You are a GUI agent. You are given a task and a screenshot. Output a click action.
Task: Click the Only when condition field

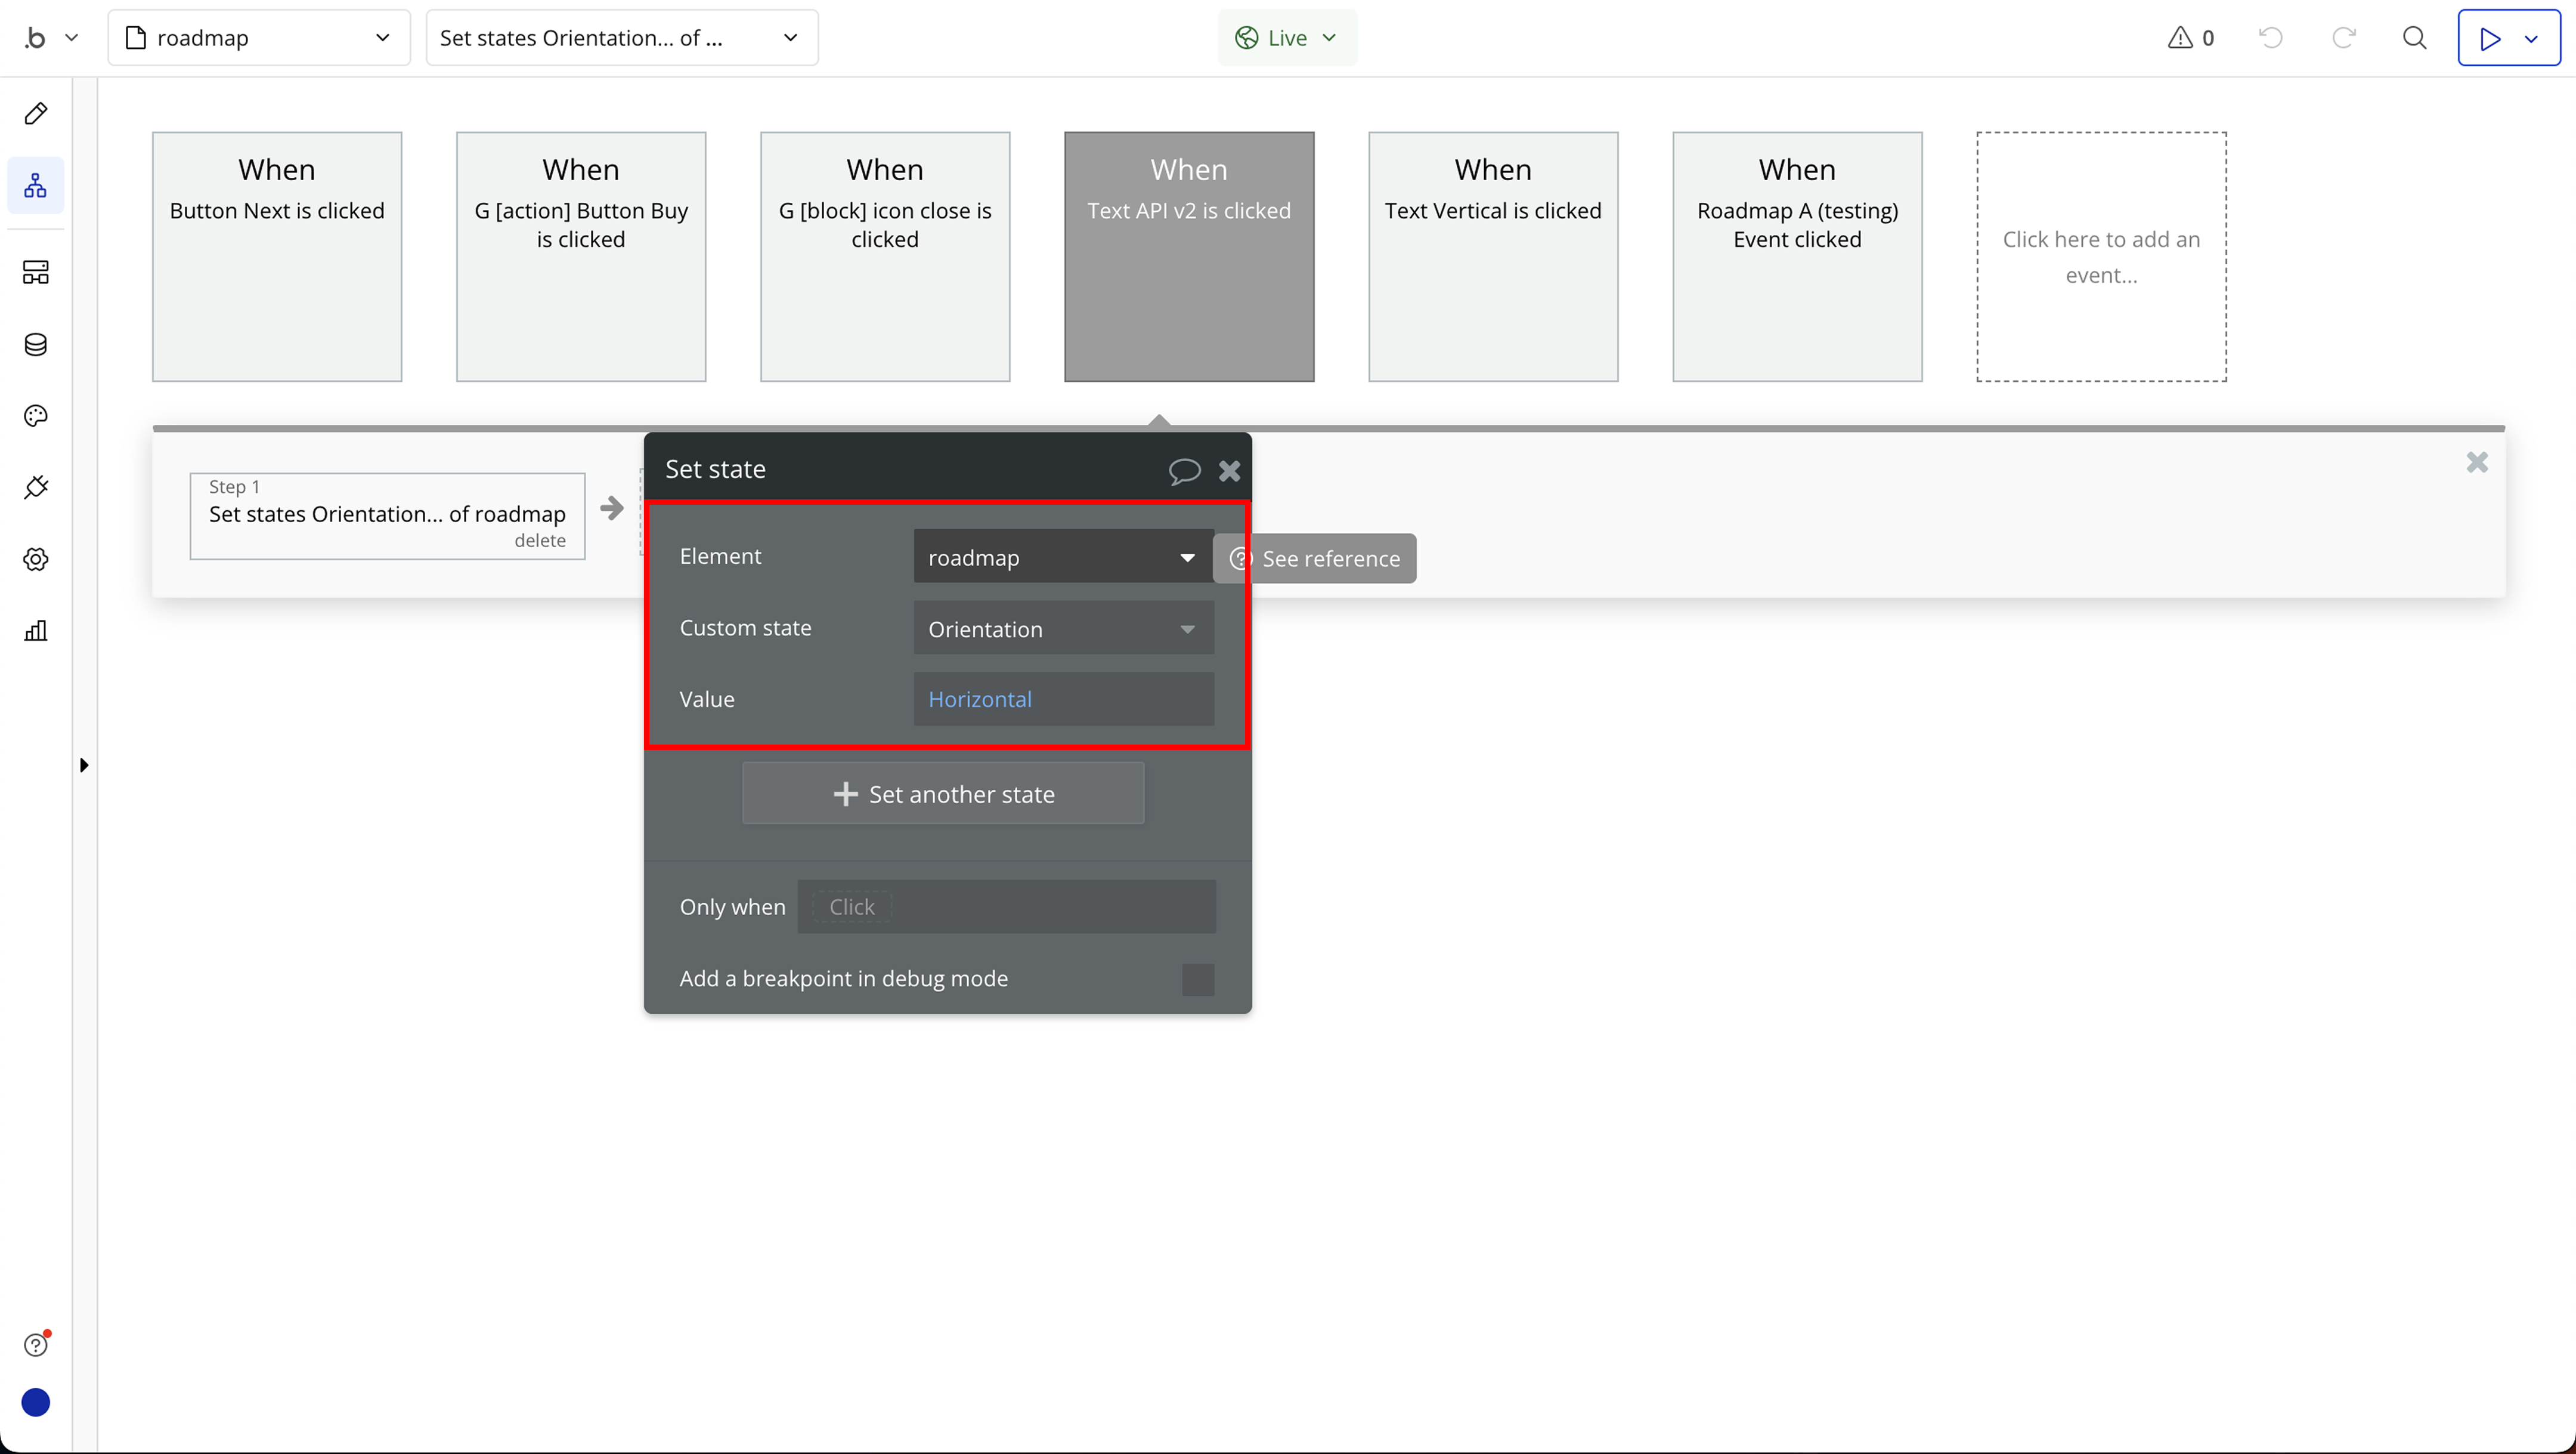pos(1006,907)
